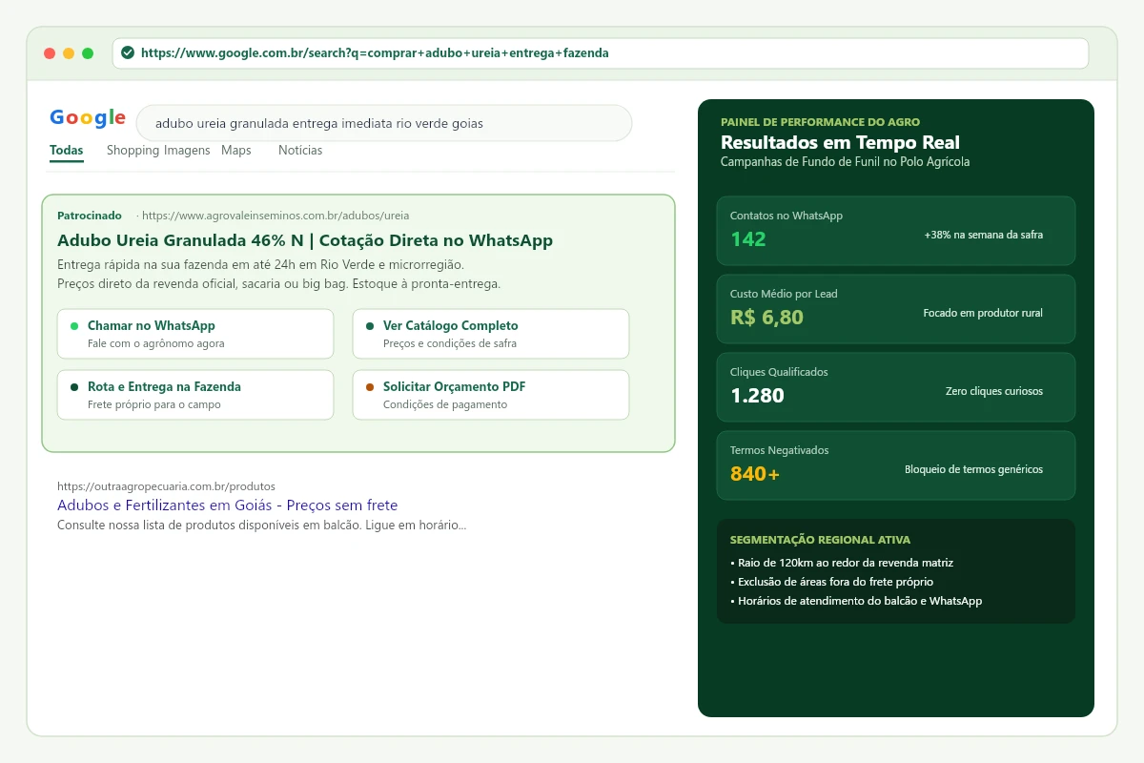Screen dimensions: 1144x763
Task: Click the Google logo
Action: pyautogui.click(x=88, y=117)
